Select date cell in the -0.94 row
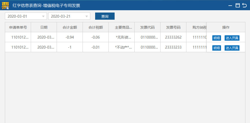Screen dimensions: 250x123 pyautogui.click(x=44, y=37)
